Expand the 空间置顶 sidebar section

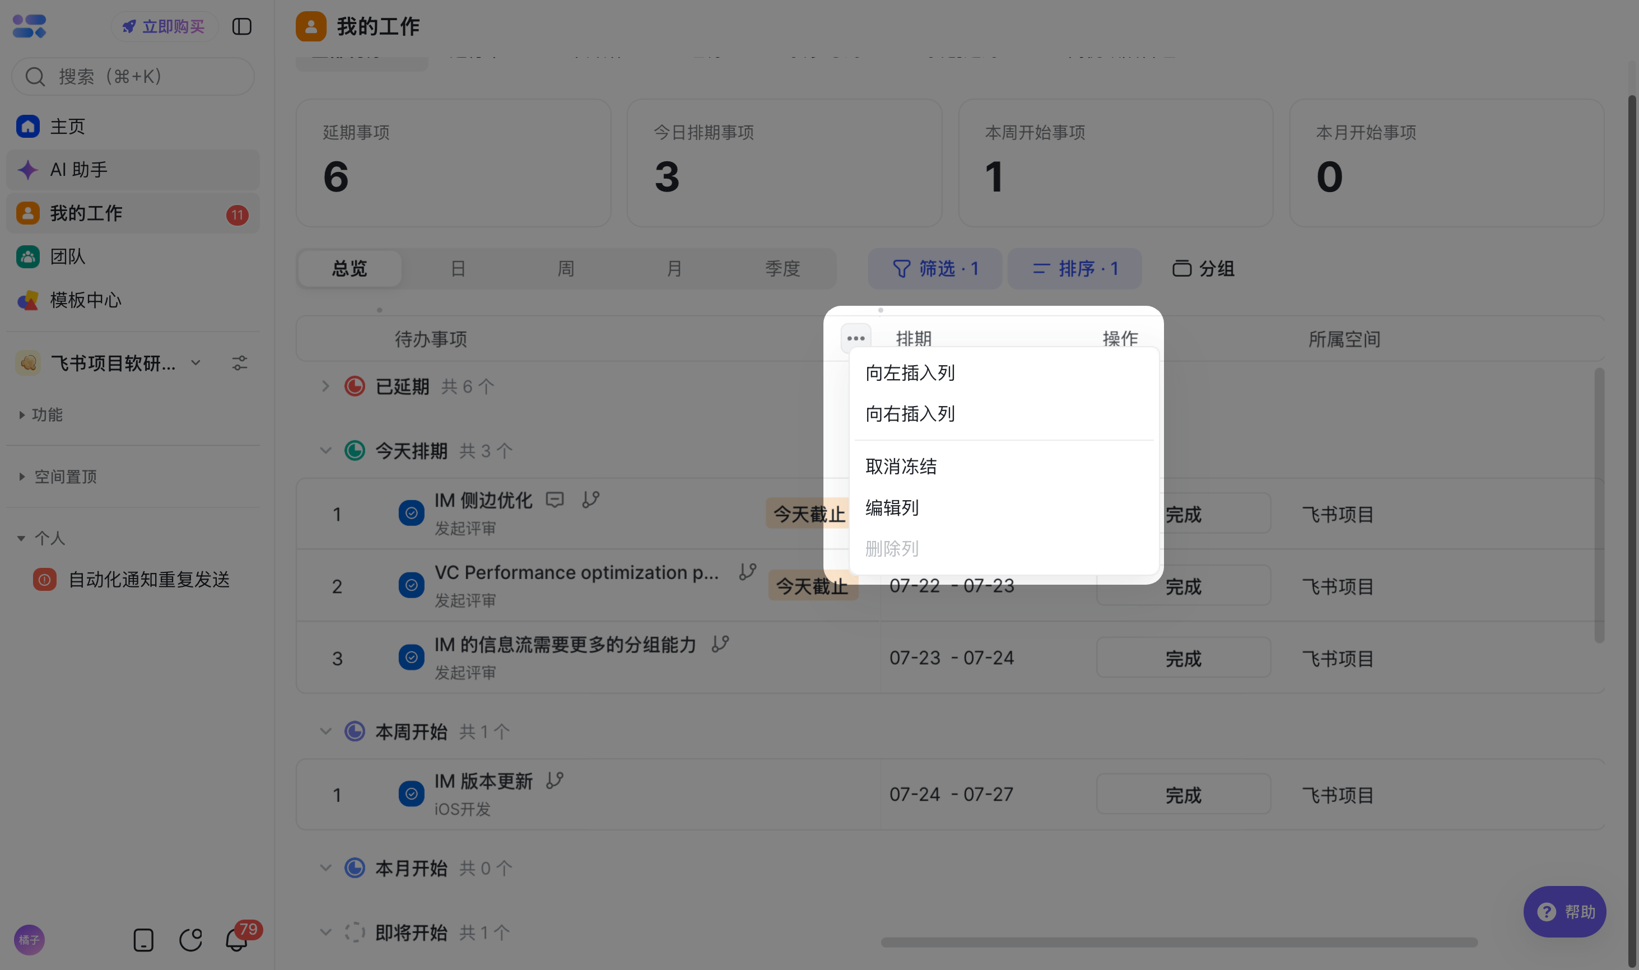pyautogui.click(x=22, y=477)
